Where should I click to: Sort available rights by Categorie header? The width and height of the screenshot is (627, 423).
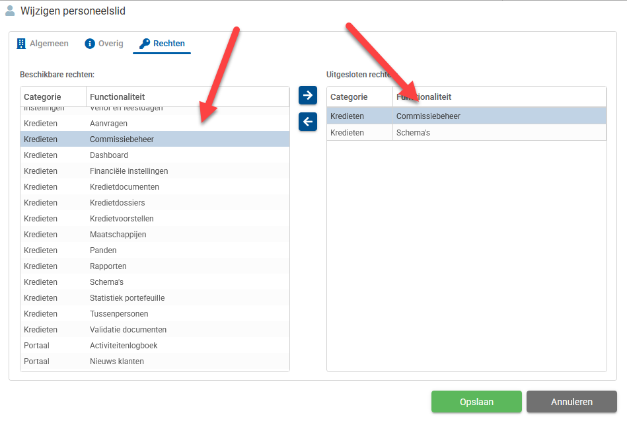42,97
